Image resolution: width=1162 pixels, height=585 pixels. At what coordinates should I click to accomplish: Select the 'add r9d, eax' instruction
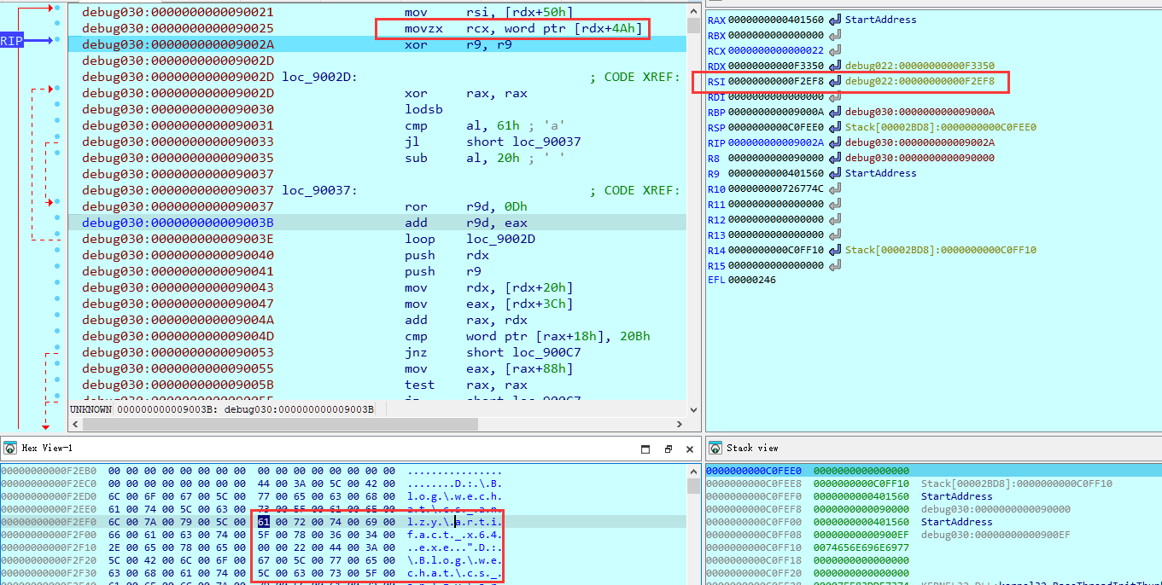[466, 223]
